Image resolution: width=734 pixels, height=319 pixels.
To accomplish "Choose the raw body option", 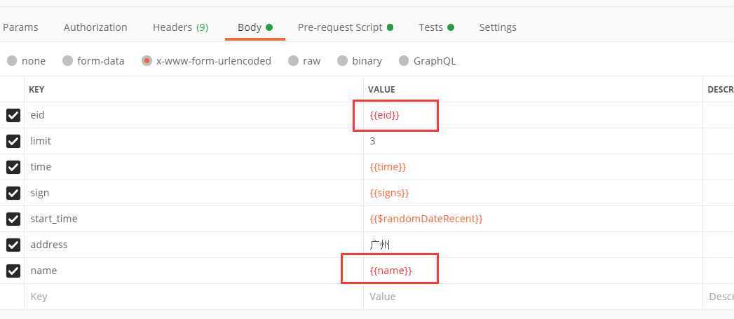I will click(304, 61).
